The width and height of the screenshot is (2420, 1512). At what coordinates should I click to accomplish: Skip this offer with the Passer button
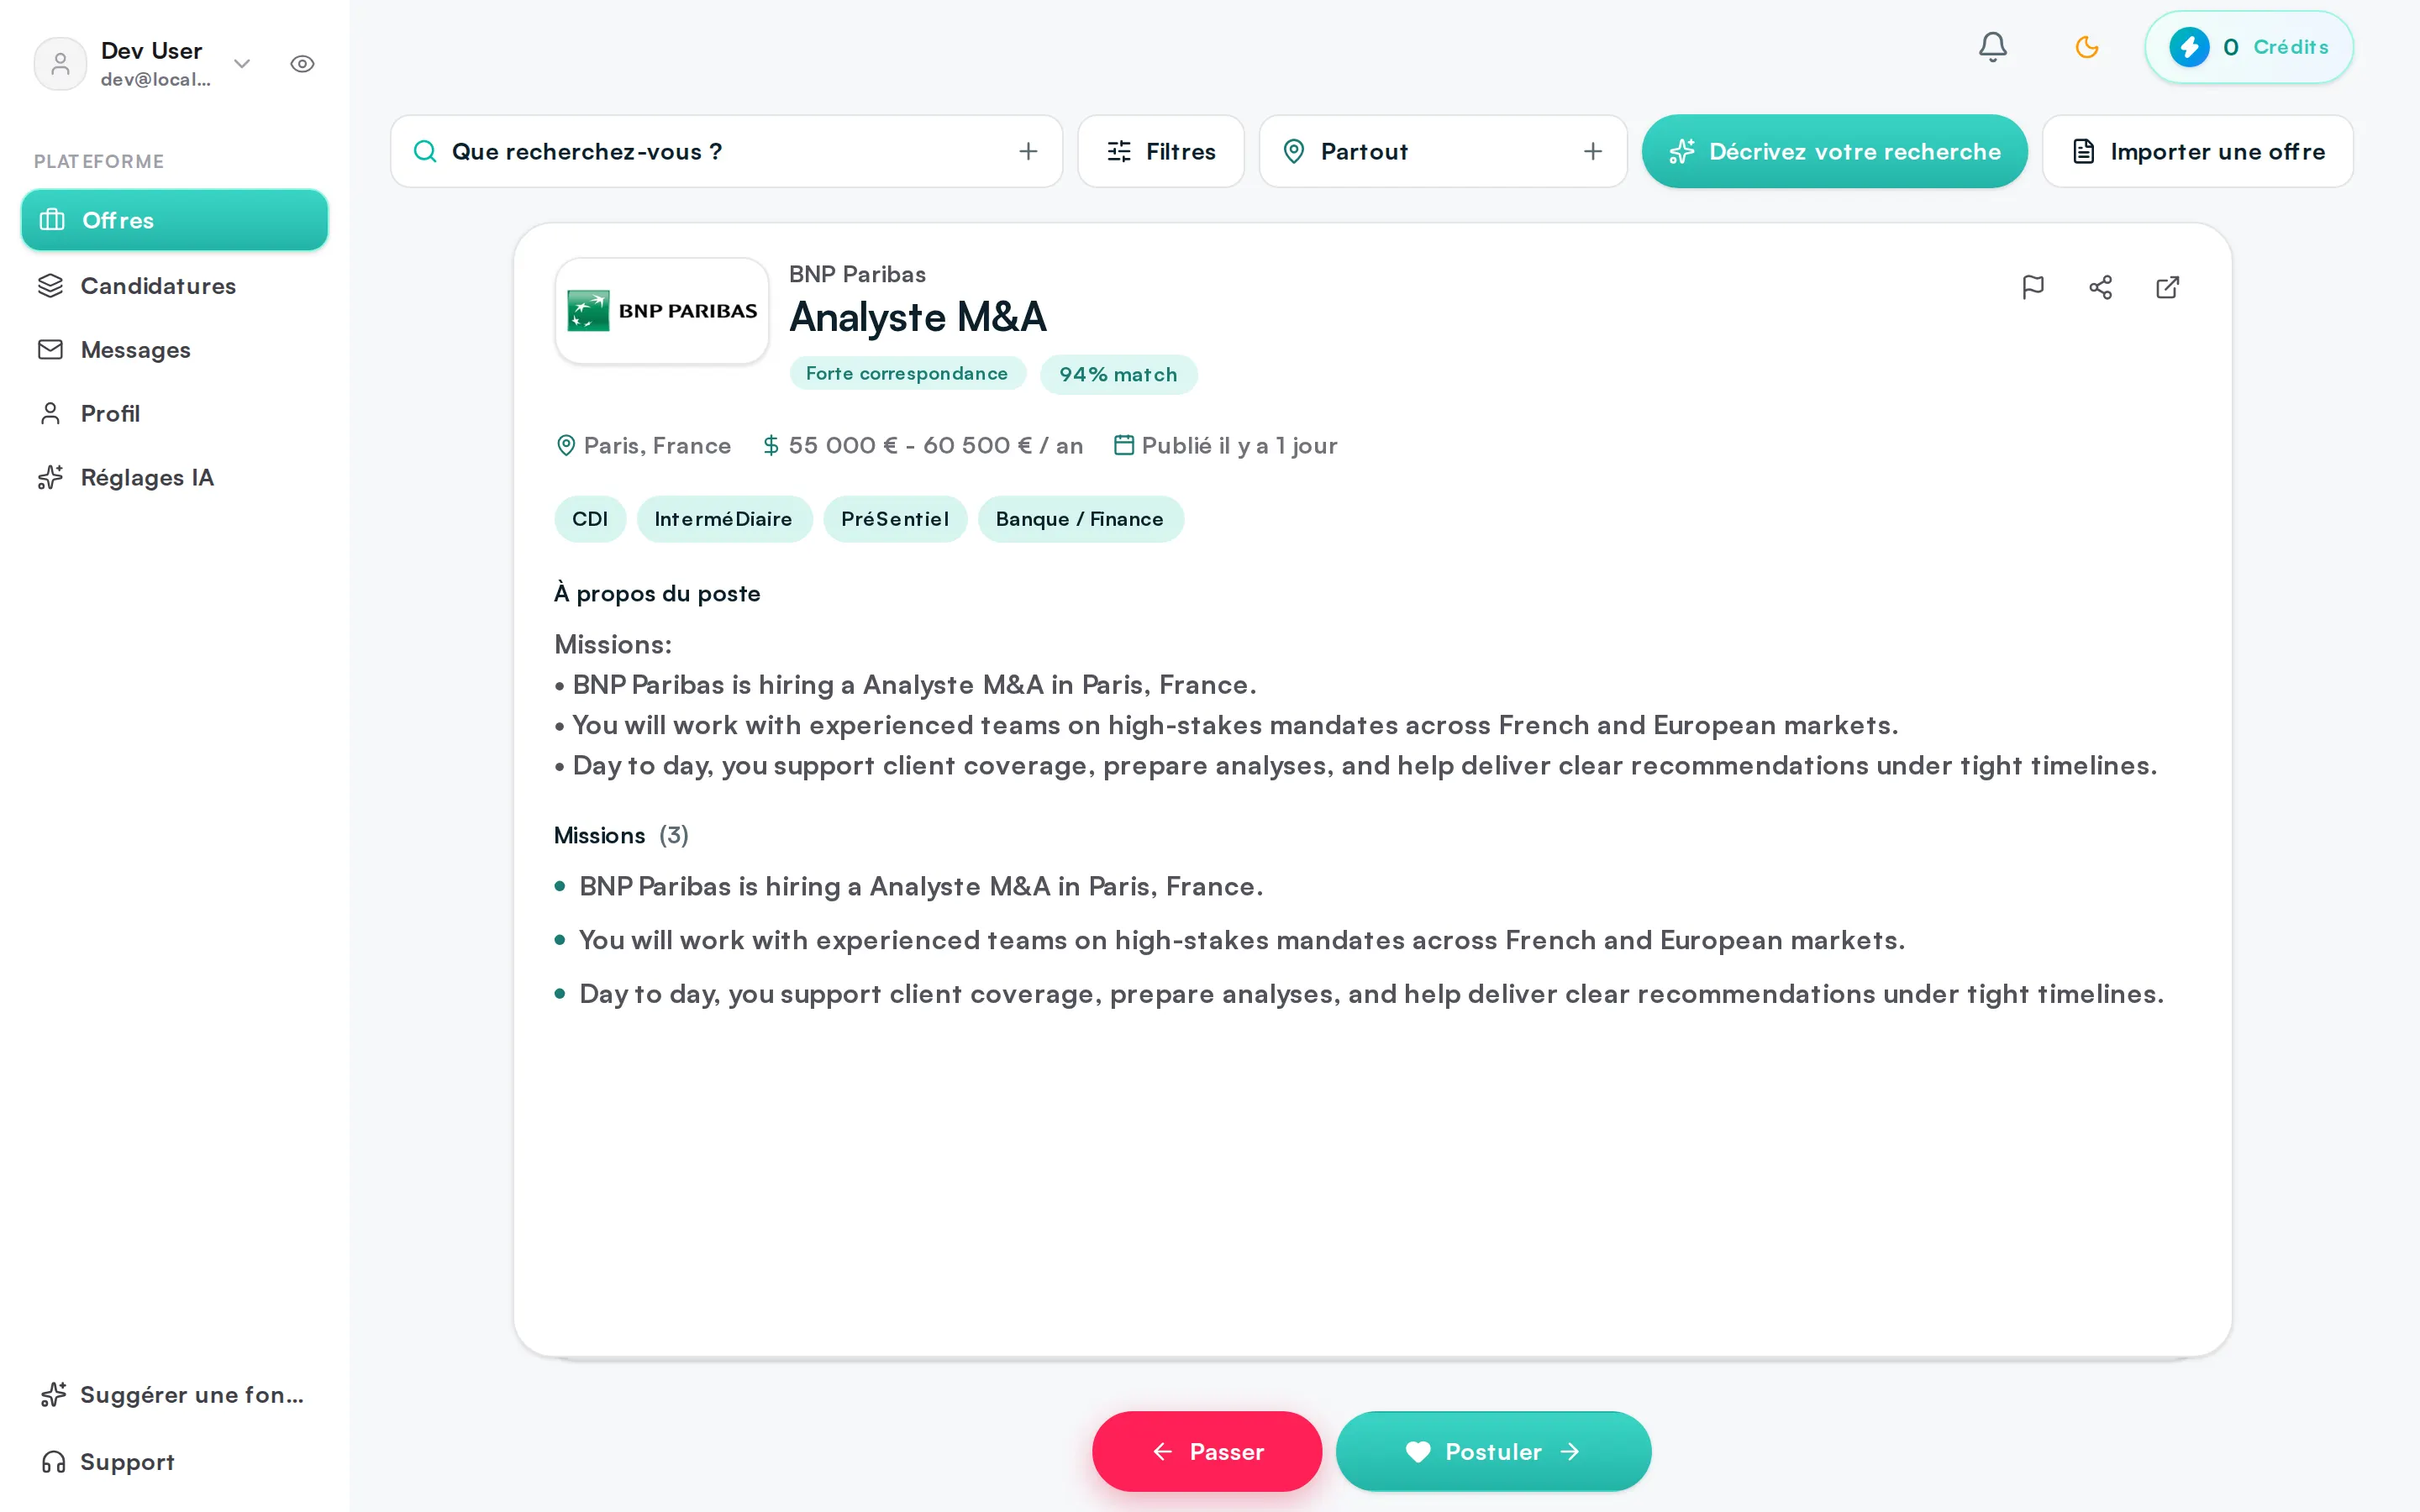tap(1206, 1451)
